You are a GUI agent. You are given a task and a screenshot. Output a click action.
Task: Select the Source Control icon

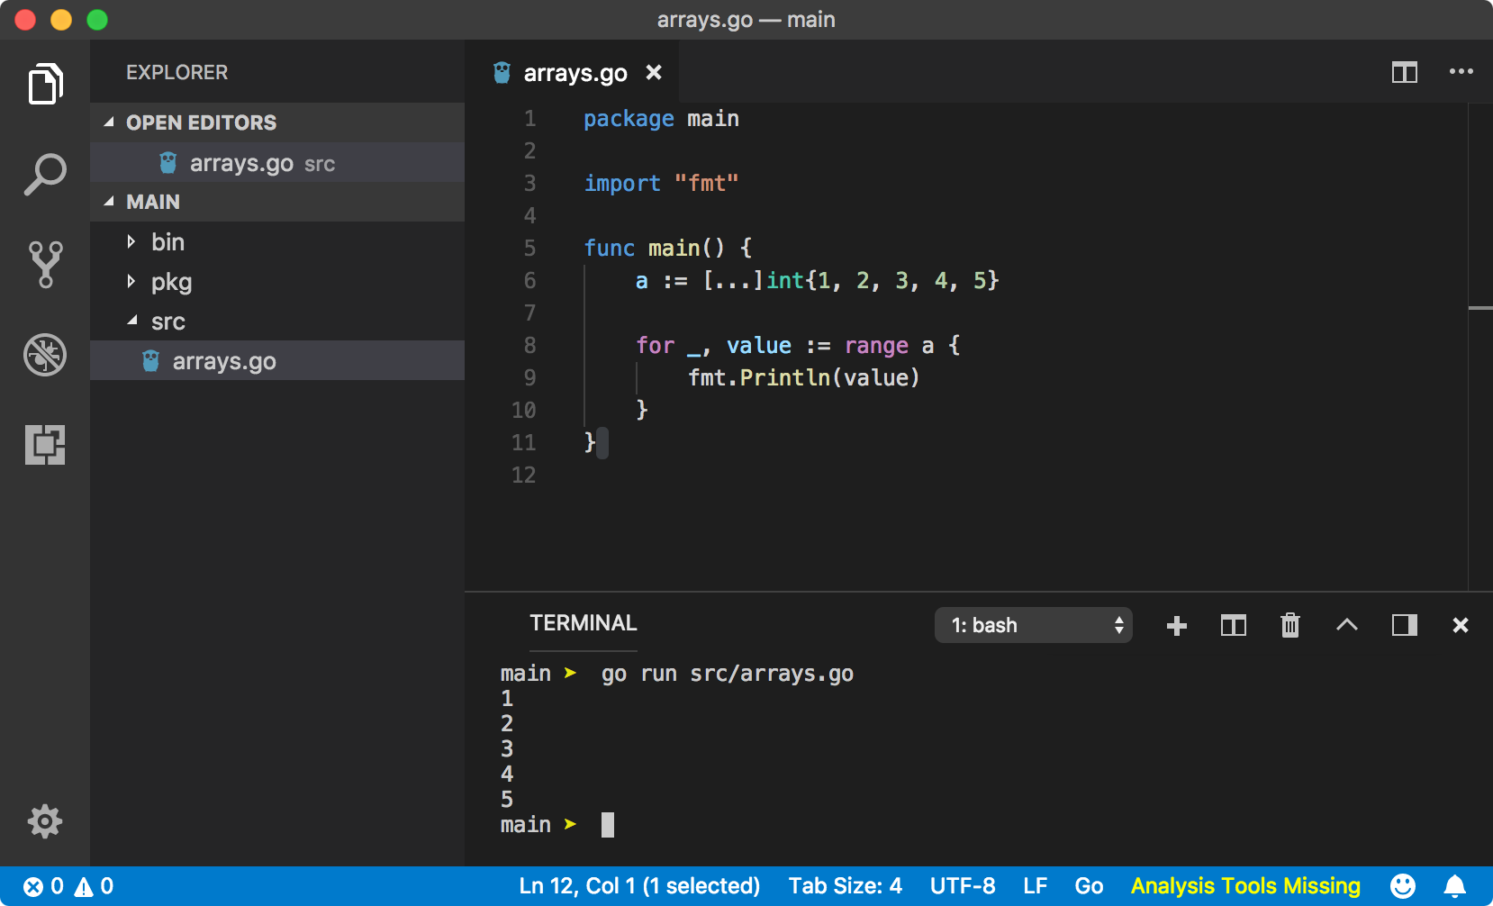coord(45,264)
